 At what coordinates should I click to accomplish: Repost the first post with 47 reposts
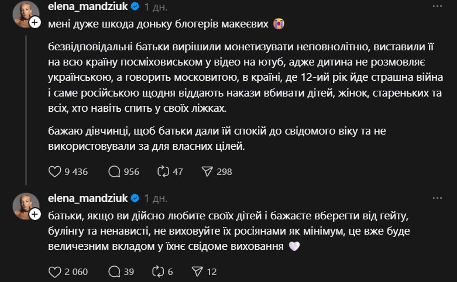(x=163, y=171)
